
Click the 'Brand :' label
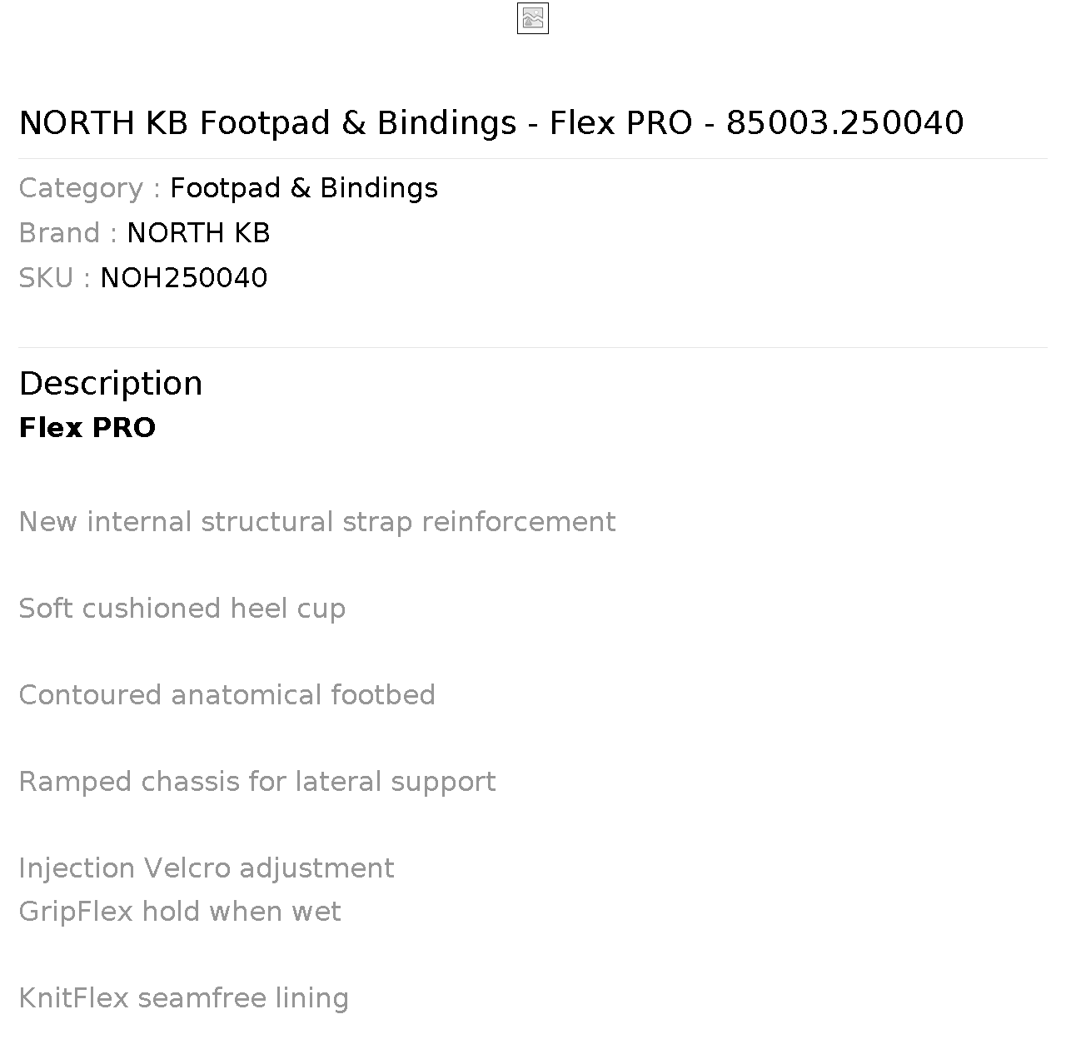[x=68, y=233]
